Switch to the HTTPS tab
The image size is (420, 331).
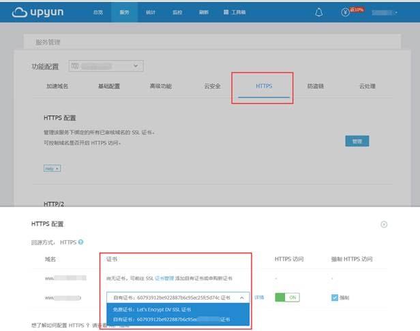[264, 86]
